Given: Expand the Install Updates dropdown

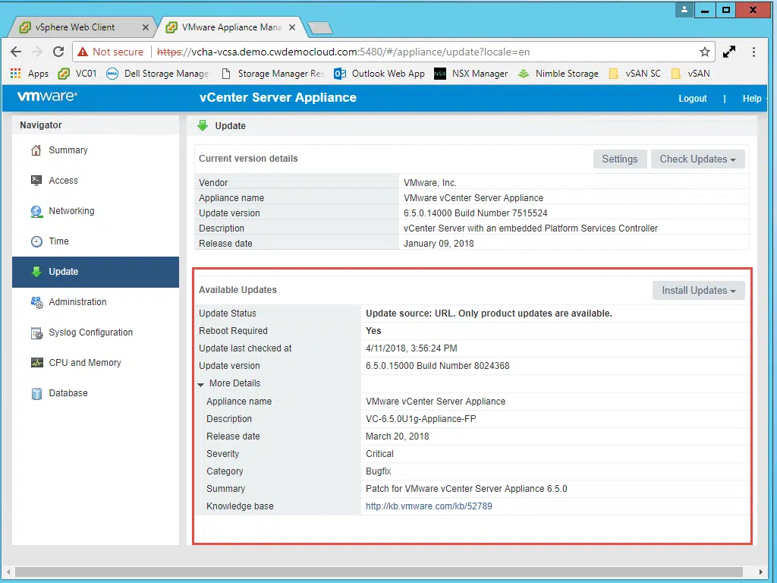Looking at the screenshot, I should [698, 291].
